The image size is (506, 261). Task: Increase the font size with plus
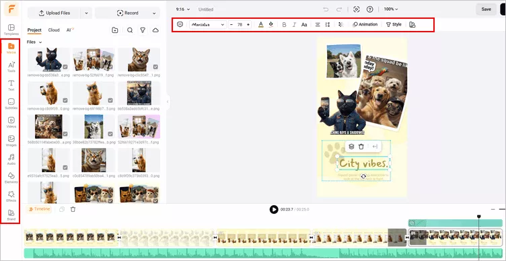coord(248,24)
